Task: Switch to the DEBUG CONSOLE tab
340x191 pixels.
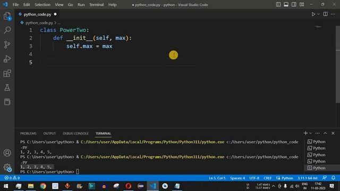Action: click(75, 133)
